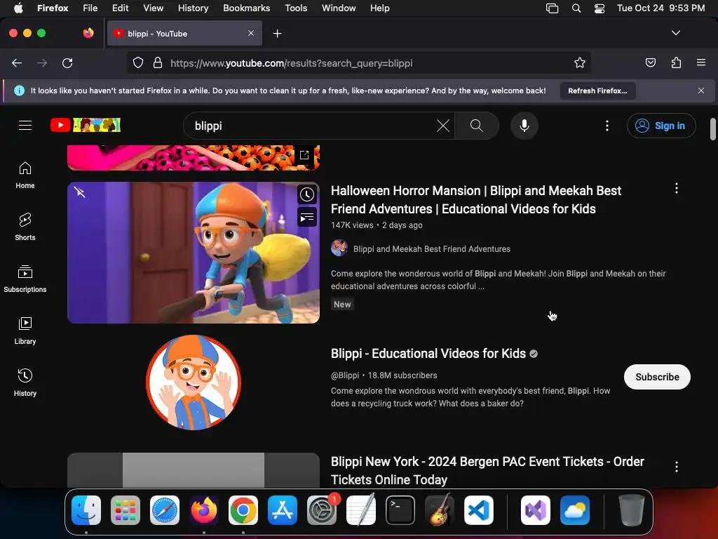Viewport: 718px width, 539px height.
Task: Close the blippi - YouTube tab
Action: (251, 33)
